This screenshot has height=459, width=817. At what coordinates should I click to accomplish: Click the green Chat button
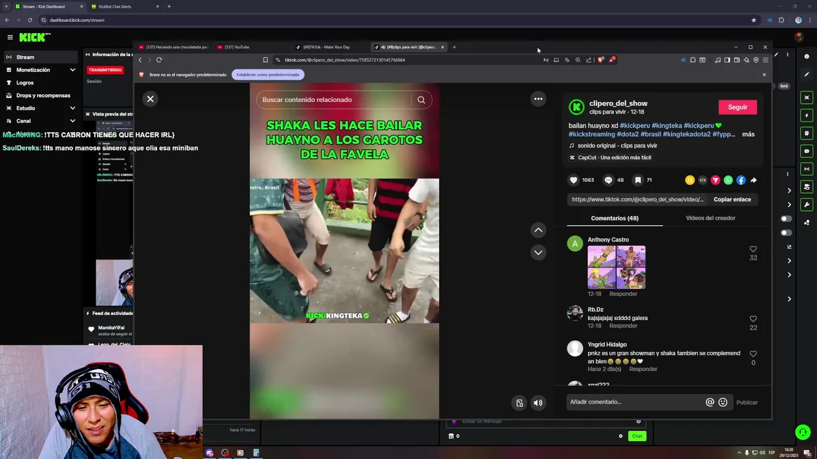(636, 436)
